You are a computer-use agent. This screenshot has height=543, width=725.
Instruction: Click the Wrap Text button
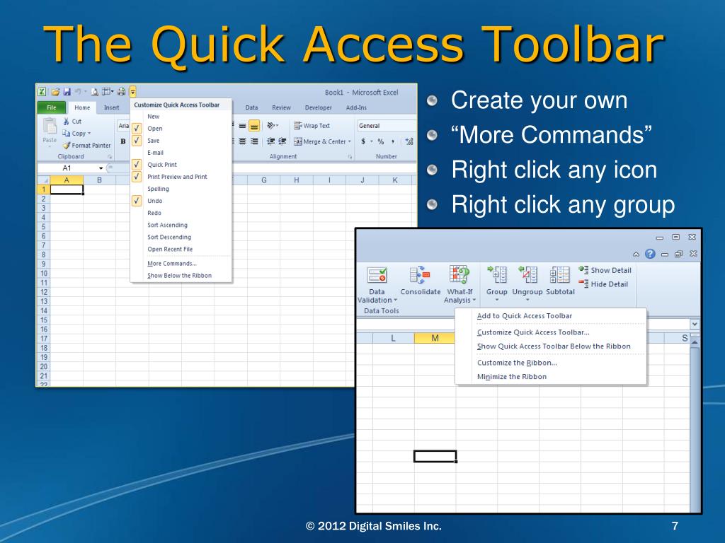[x=312, y=126]
